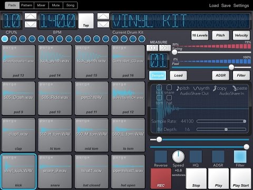Check the kick checkbox
Image resolution: width=253 pixels, height=190 pixels.
click(159, 87)
